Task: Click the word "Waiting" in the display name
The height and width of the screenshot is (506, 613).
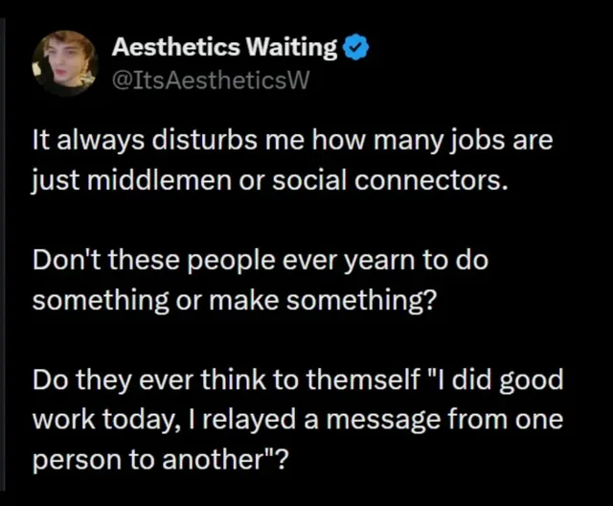Action: 292,48
